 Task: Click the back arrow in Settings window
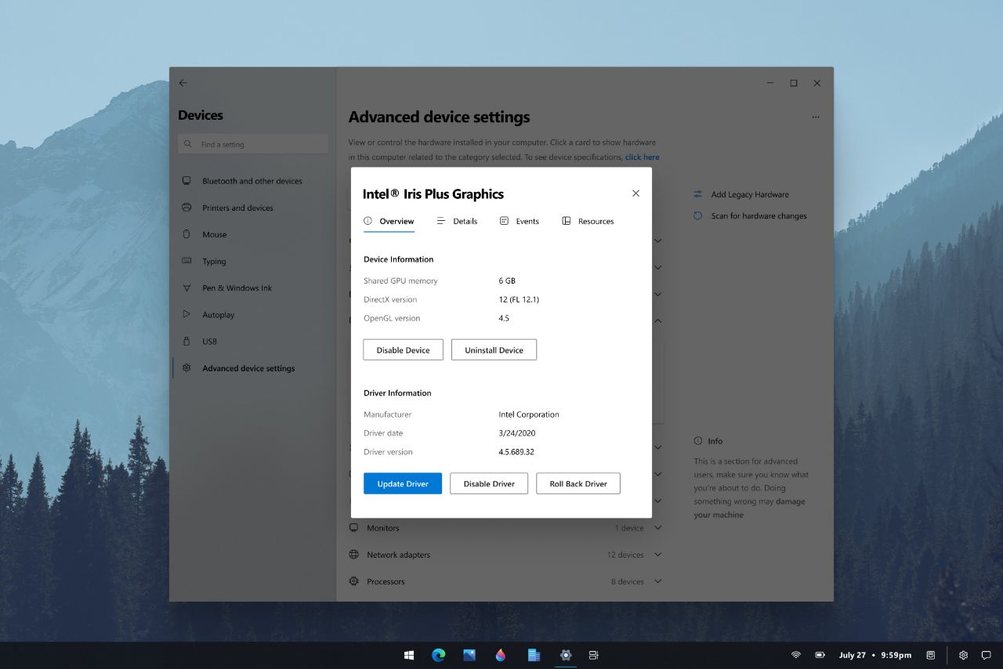pyautogui.click(x=183, y=83)
